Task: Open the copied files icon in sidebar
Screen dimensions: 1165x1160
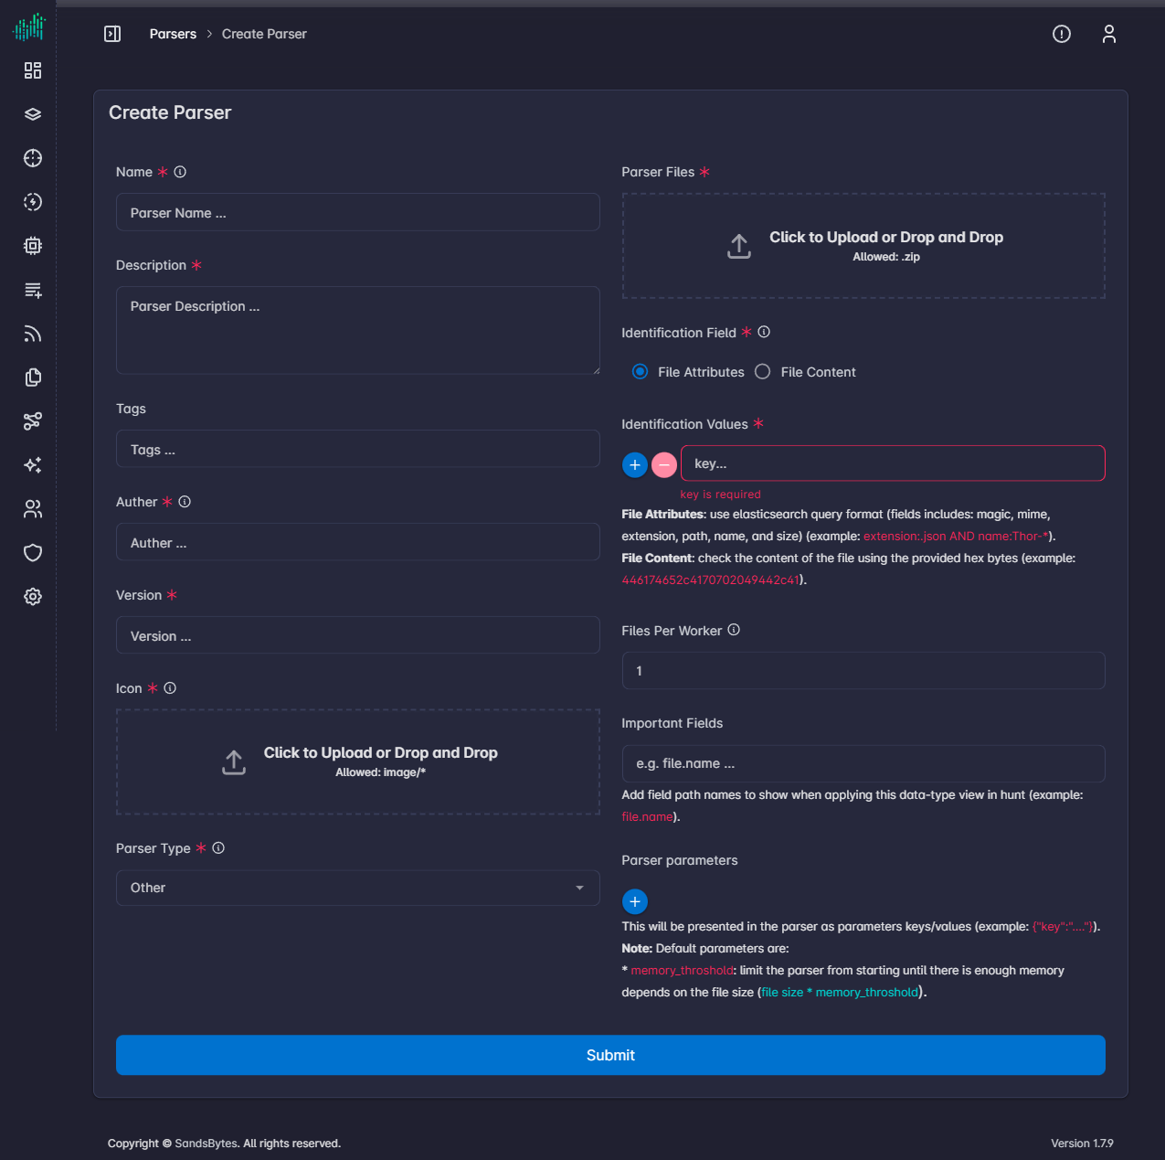Action: pos(33,378)
